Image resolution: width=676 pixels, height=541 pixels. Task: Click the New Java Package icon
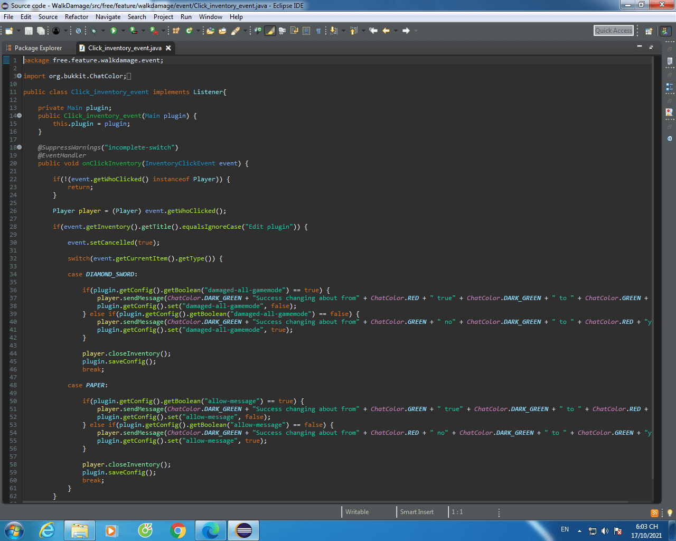[176, 31]
